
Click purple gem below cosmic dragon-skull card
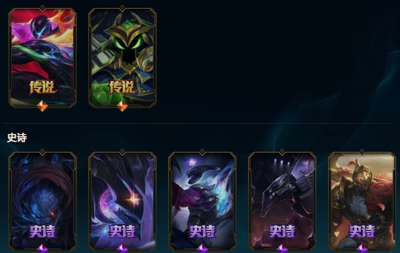tap(202, 249)
